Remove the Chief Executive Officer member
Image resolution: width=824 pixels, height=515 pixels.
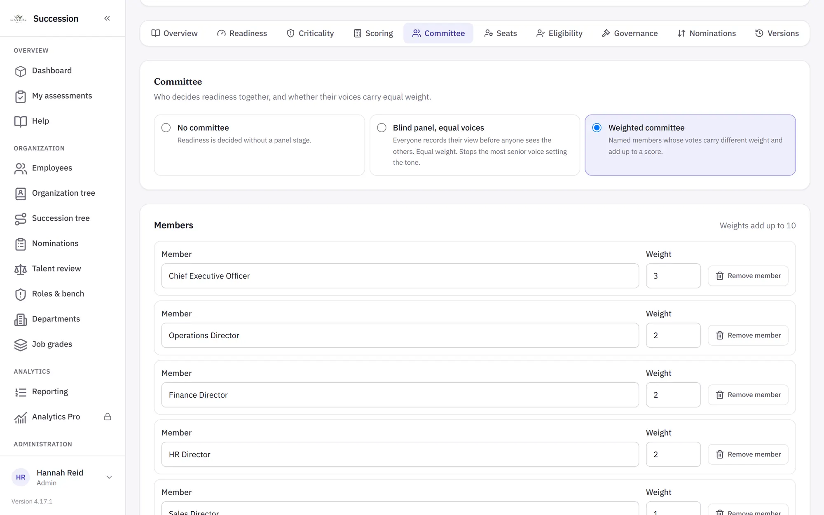pyautogui.click(x=748, y=276)
